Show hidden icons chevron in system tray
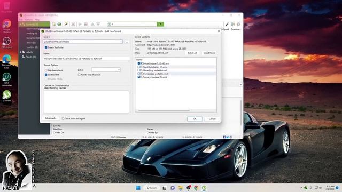This screenshot has width=342, height=192. coord(301,188)
